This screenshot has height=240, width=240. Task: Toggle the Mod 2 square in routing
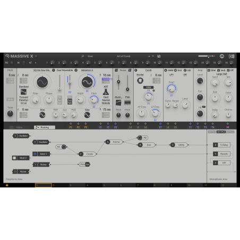click(x=14, y=158)
